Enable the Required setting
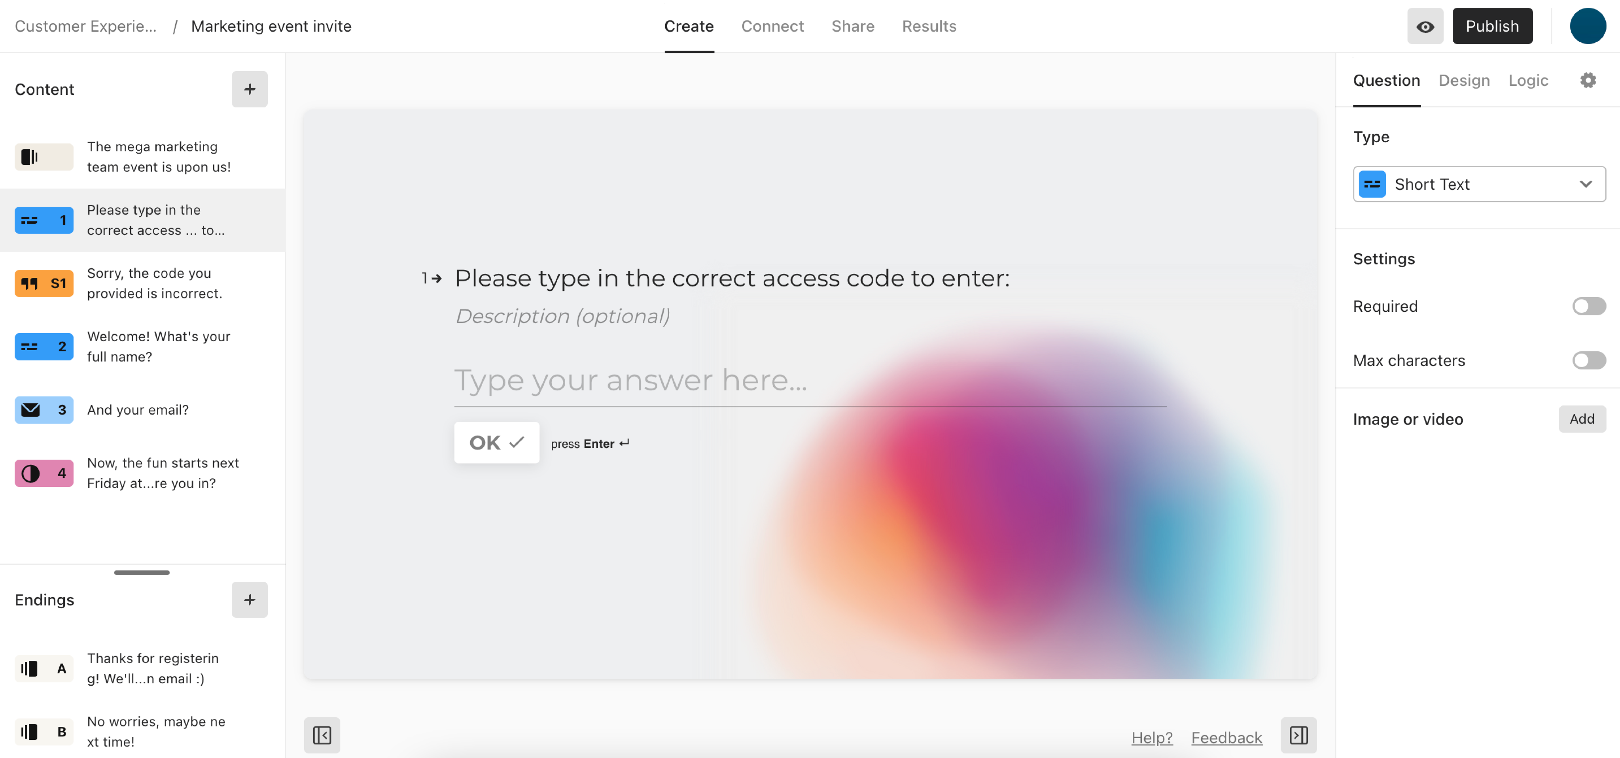Image resolution: width=1620 pixels, height=758 pixels. pos(1588,306)
